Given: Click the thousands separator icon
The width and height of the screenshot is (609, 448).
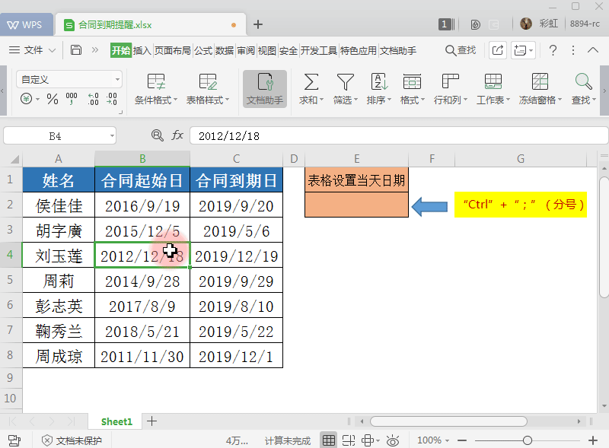Looking at the screenshot, I should point(72,99).
